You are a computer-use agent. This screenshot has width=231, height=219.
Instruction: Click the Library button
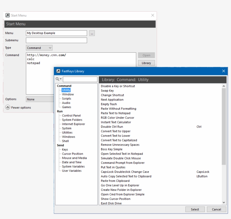click(146, 63)
